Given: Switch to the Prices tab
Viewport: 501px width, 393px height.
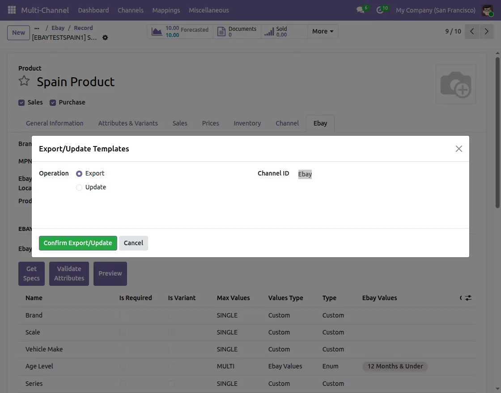Looking at the screenshot, I should point(211,123).
